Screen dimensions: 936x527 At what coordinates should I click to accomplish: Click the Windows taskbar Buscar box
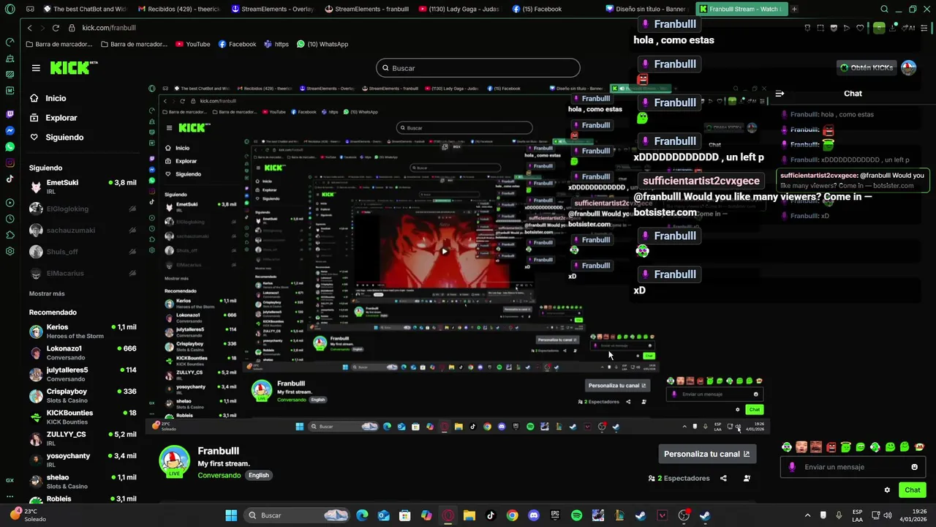point(296,515)
